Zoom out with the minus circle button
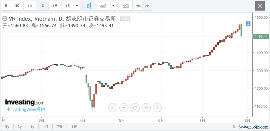This screenshot has width=270, height=131. 124,108
